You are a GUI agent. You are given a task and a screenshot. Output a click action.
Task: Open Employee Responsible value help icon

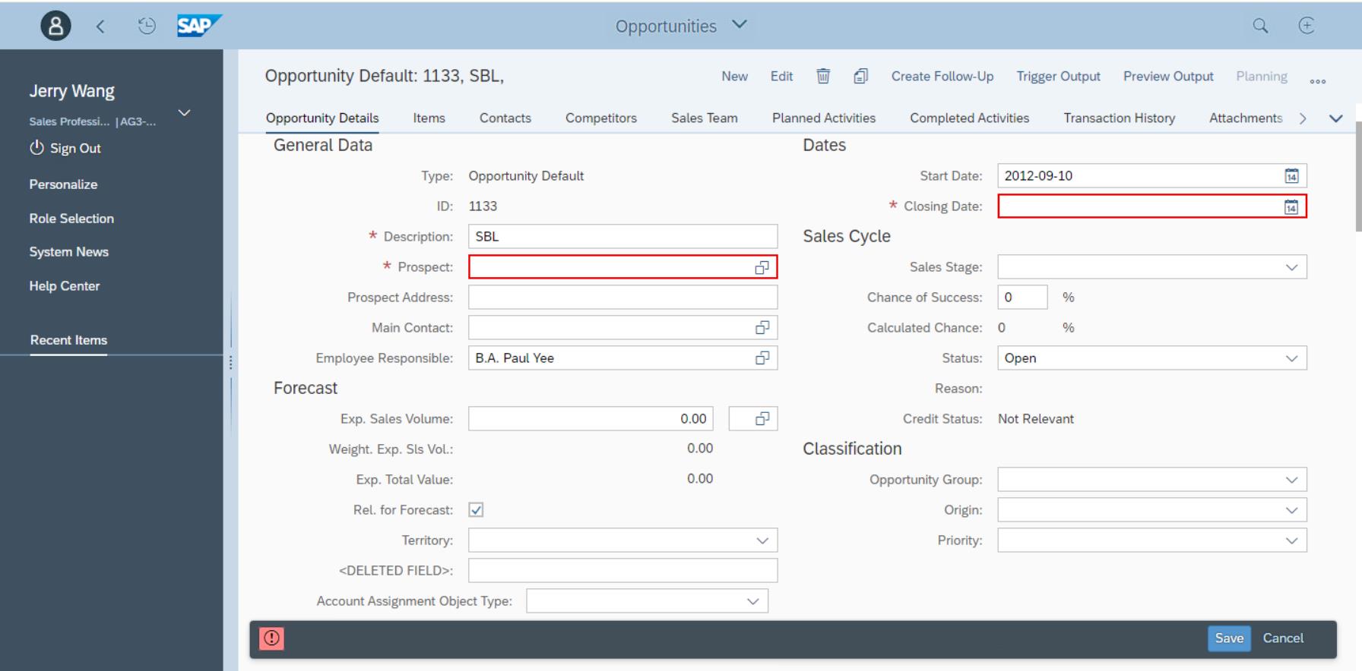pos(762,358)
